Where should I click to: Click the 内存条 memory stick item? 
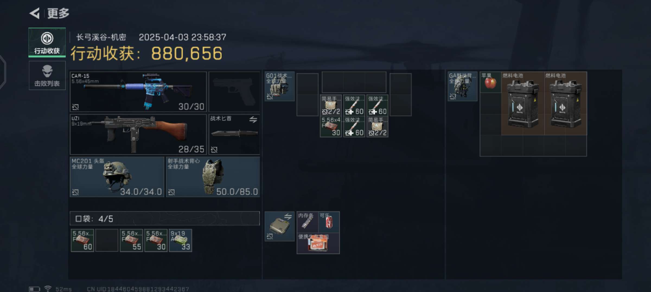(308, 222)
